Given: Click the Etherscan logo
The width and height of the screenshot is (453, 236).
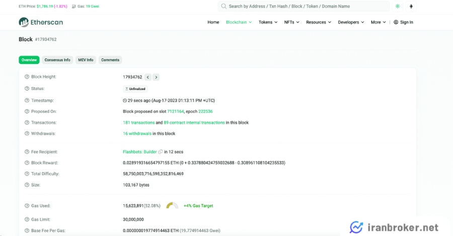Looking at the screenshot, I should pyautogui.click(x=41, y=22).
